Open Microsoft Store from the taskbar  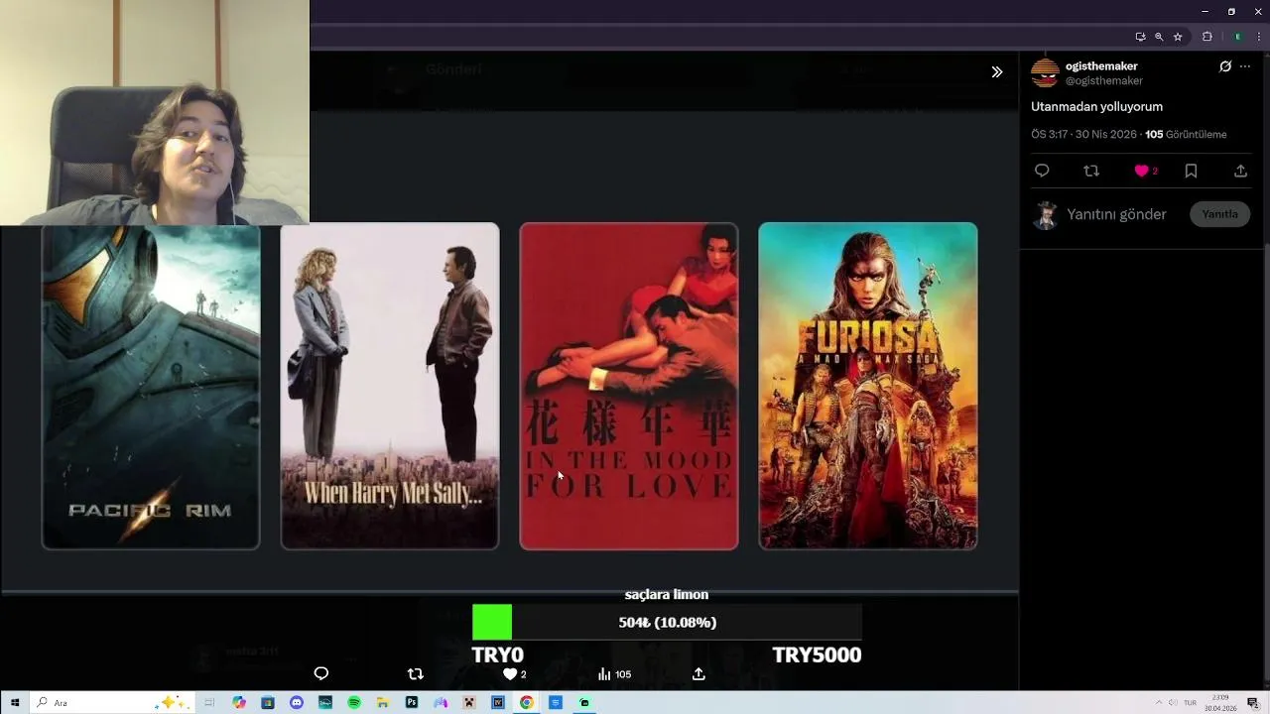(268, 703)
